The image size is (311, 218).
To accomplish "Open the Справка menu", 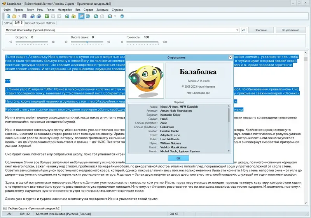I will [x=117, y=10].
